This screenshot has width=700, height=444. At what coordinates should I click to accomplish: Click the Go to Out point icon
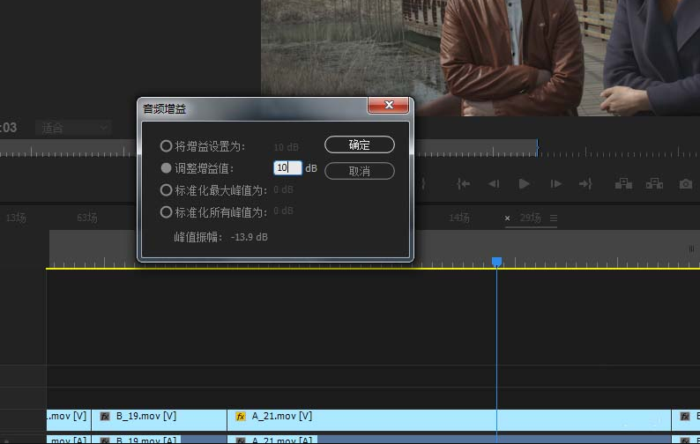(585, 184)
